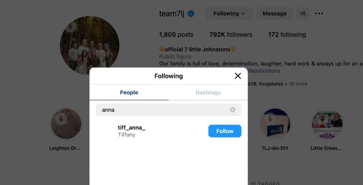Show the '+ 18 more' mutual followers

(296, 84)
